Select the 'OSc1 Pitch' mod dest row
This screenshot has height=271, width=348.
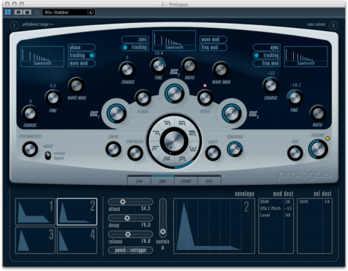[x=276, y=208]
